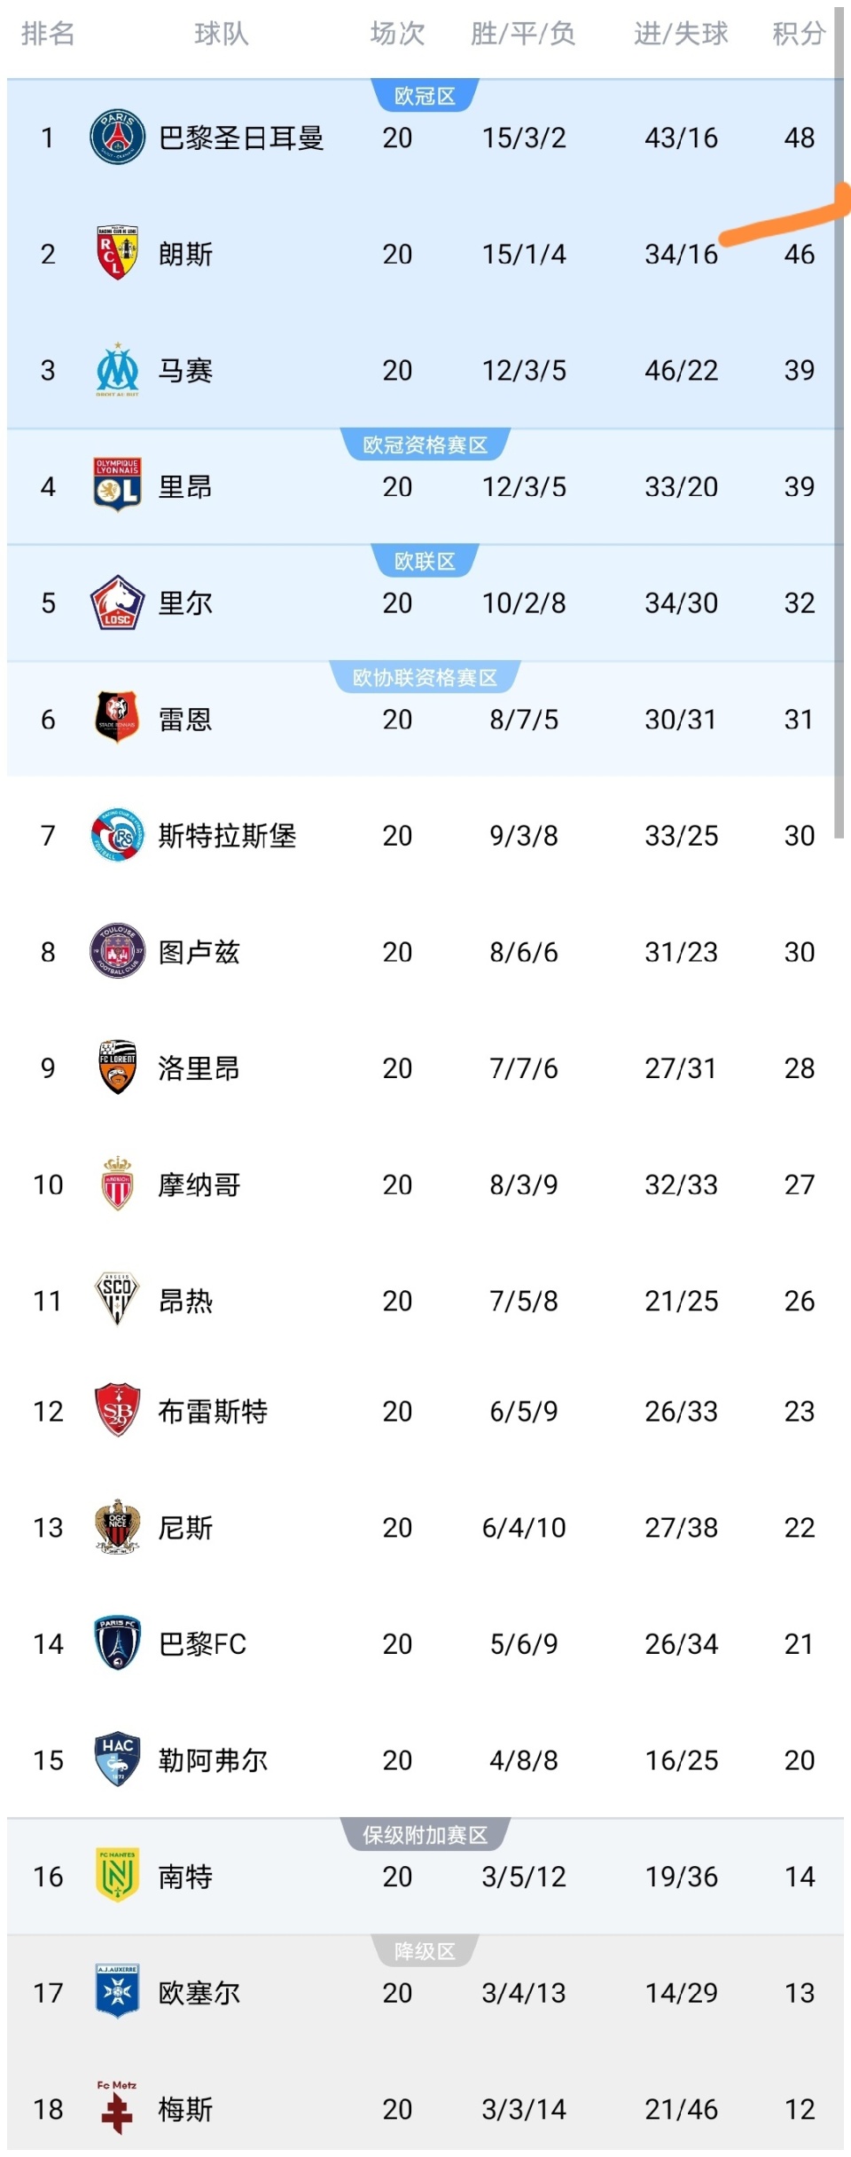Click the 欧协联资格赛区 zone tag

click(425, 678)
